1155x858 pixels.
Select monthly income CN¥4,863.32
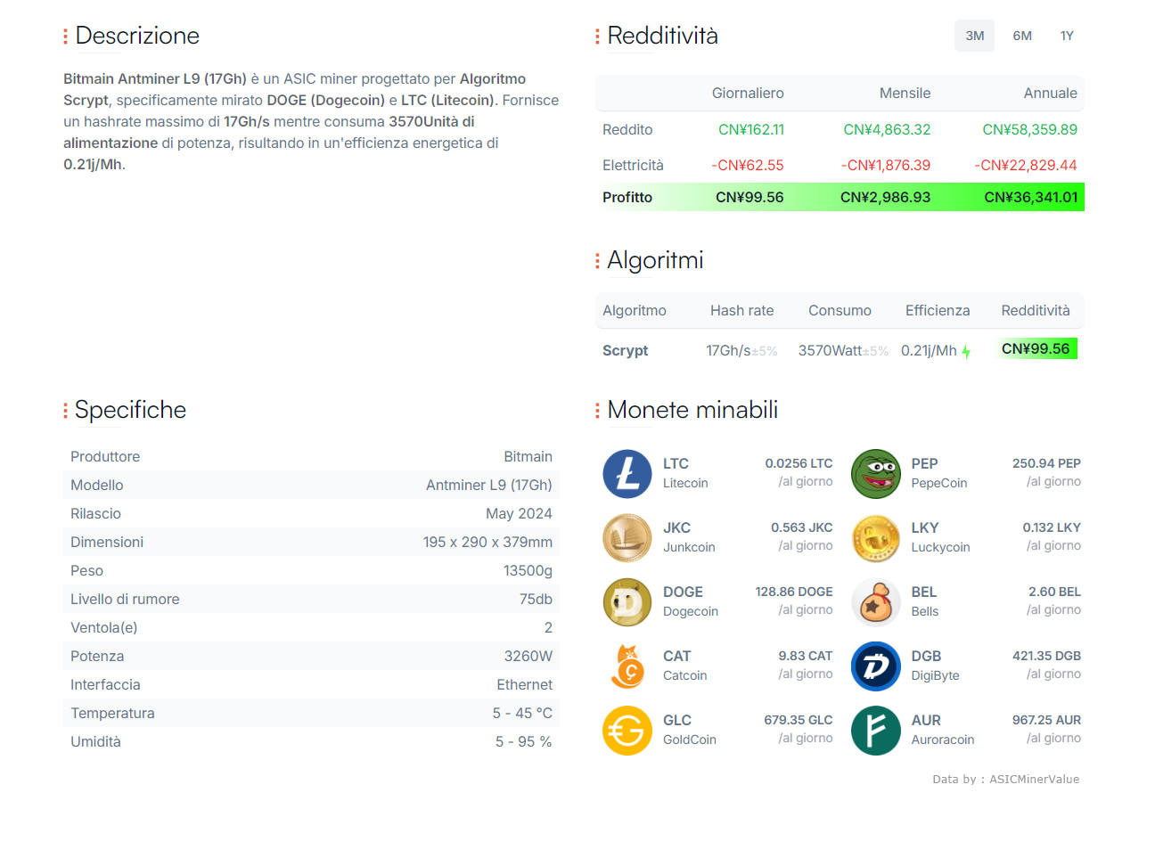pos(887,130)
